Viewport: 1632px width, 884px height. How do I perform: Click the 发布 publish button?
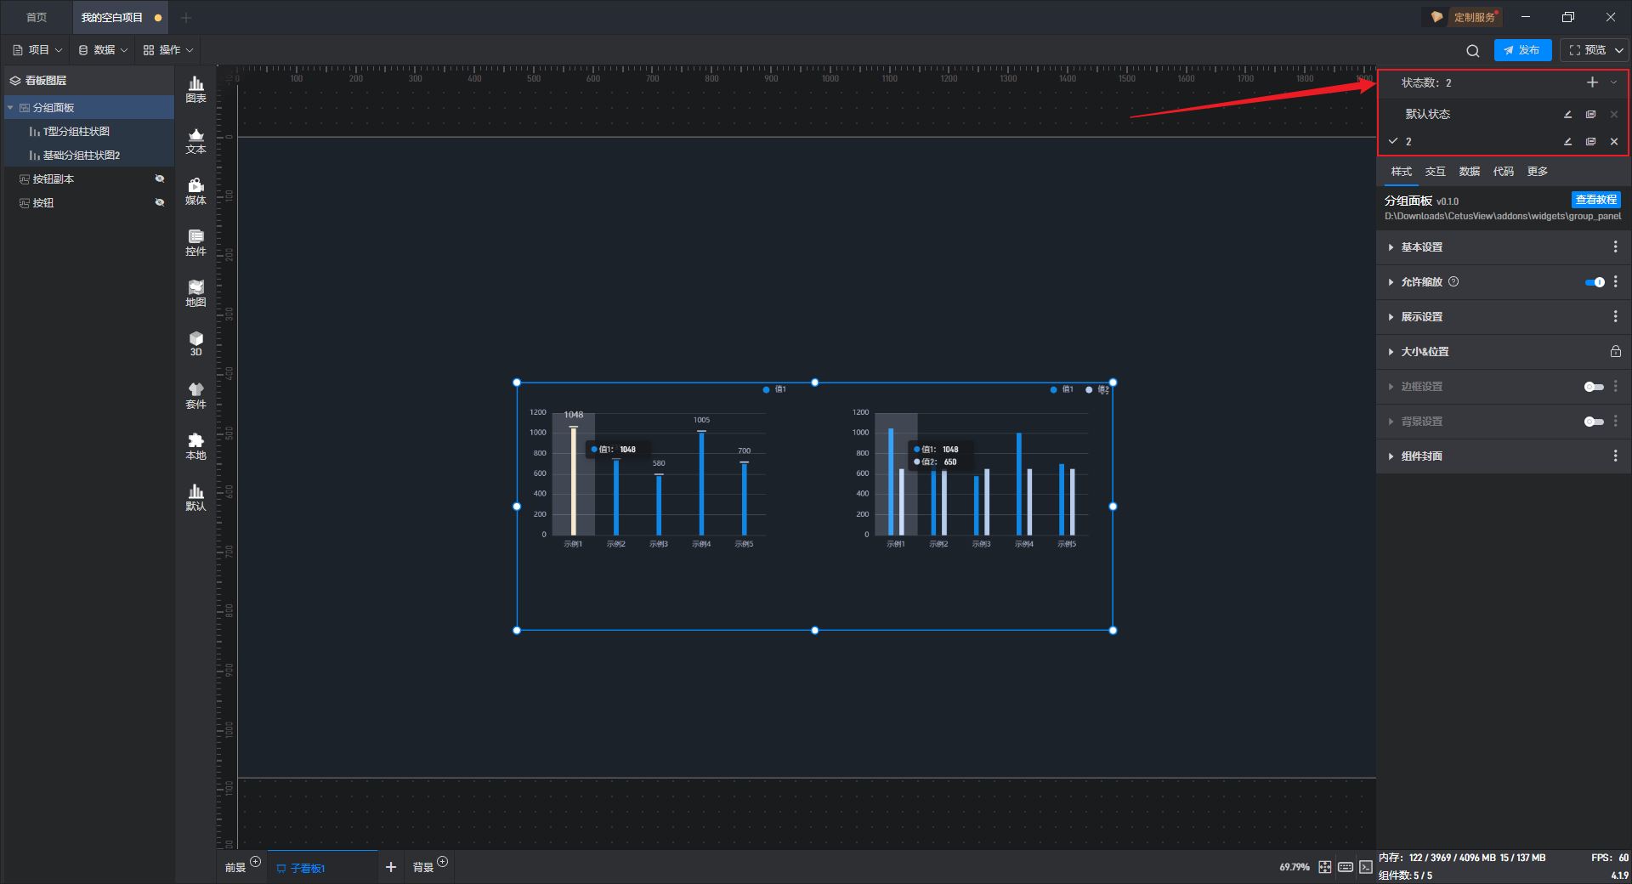coord(1522,50)
